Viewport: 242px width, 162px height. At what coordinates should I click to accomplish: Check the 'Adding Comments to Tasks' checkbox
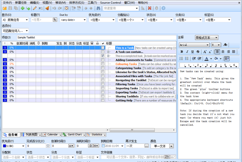pos(102,60)
